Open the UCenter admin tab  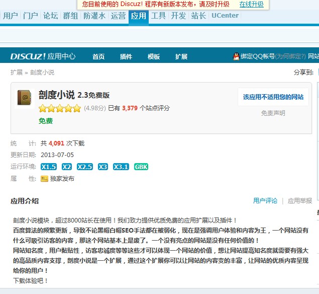pos(225,16)
